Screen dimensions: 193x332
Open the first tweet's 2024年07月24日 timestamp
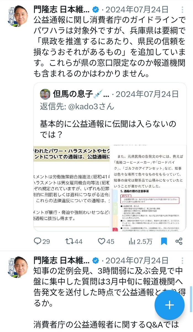(x=137, y=10)
